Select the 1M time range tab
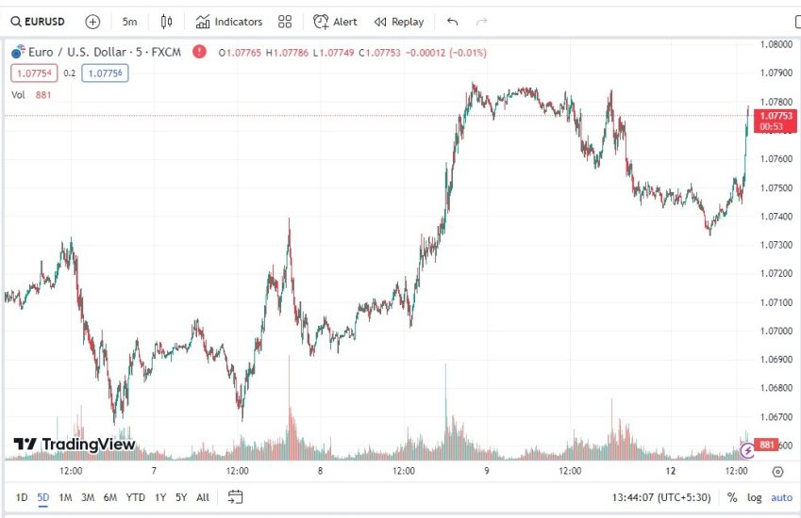 [66, 497]
